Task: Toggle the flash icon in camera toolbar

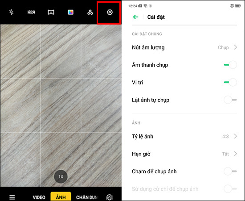Action: pyautogui.click(x=12, y=12)
